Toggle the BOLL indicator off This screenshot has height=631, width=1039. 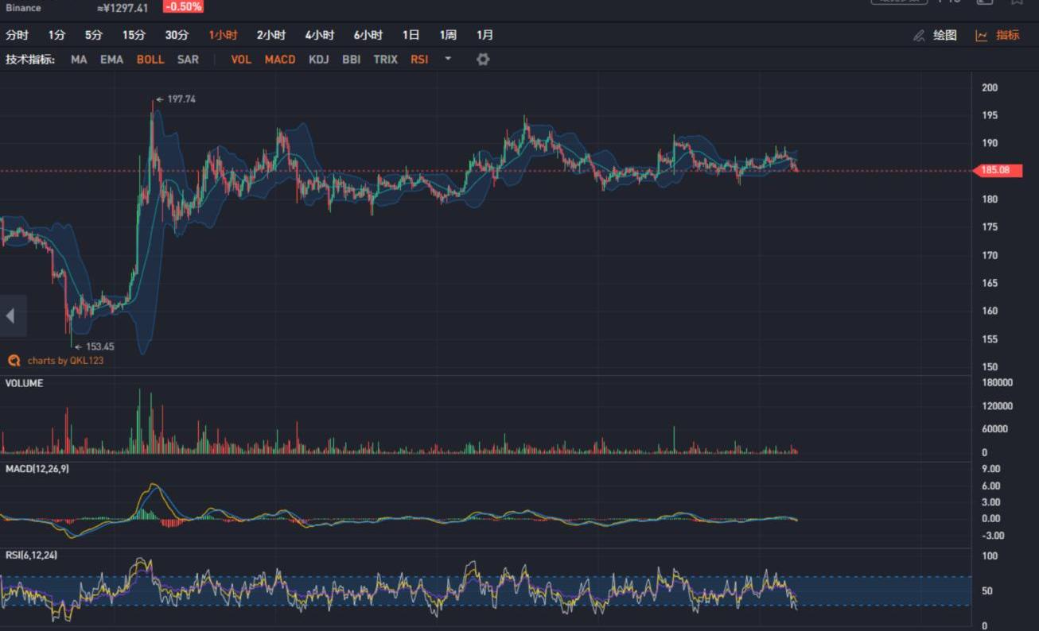pyautogui.click(x=150, y=60)
